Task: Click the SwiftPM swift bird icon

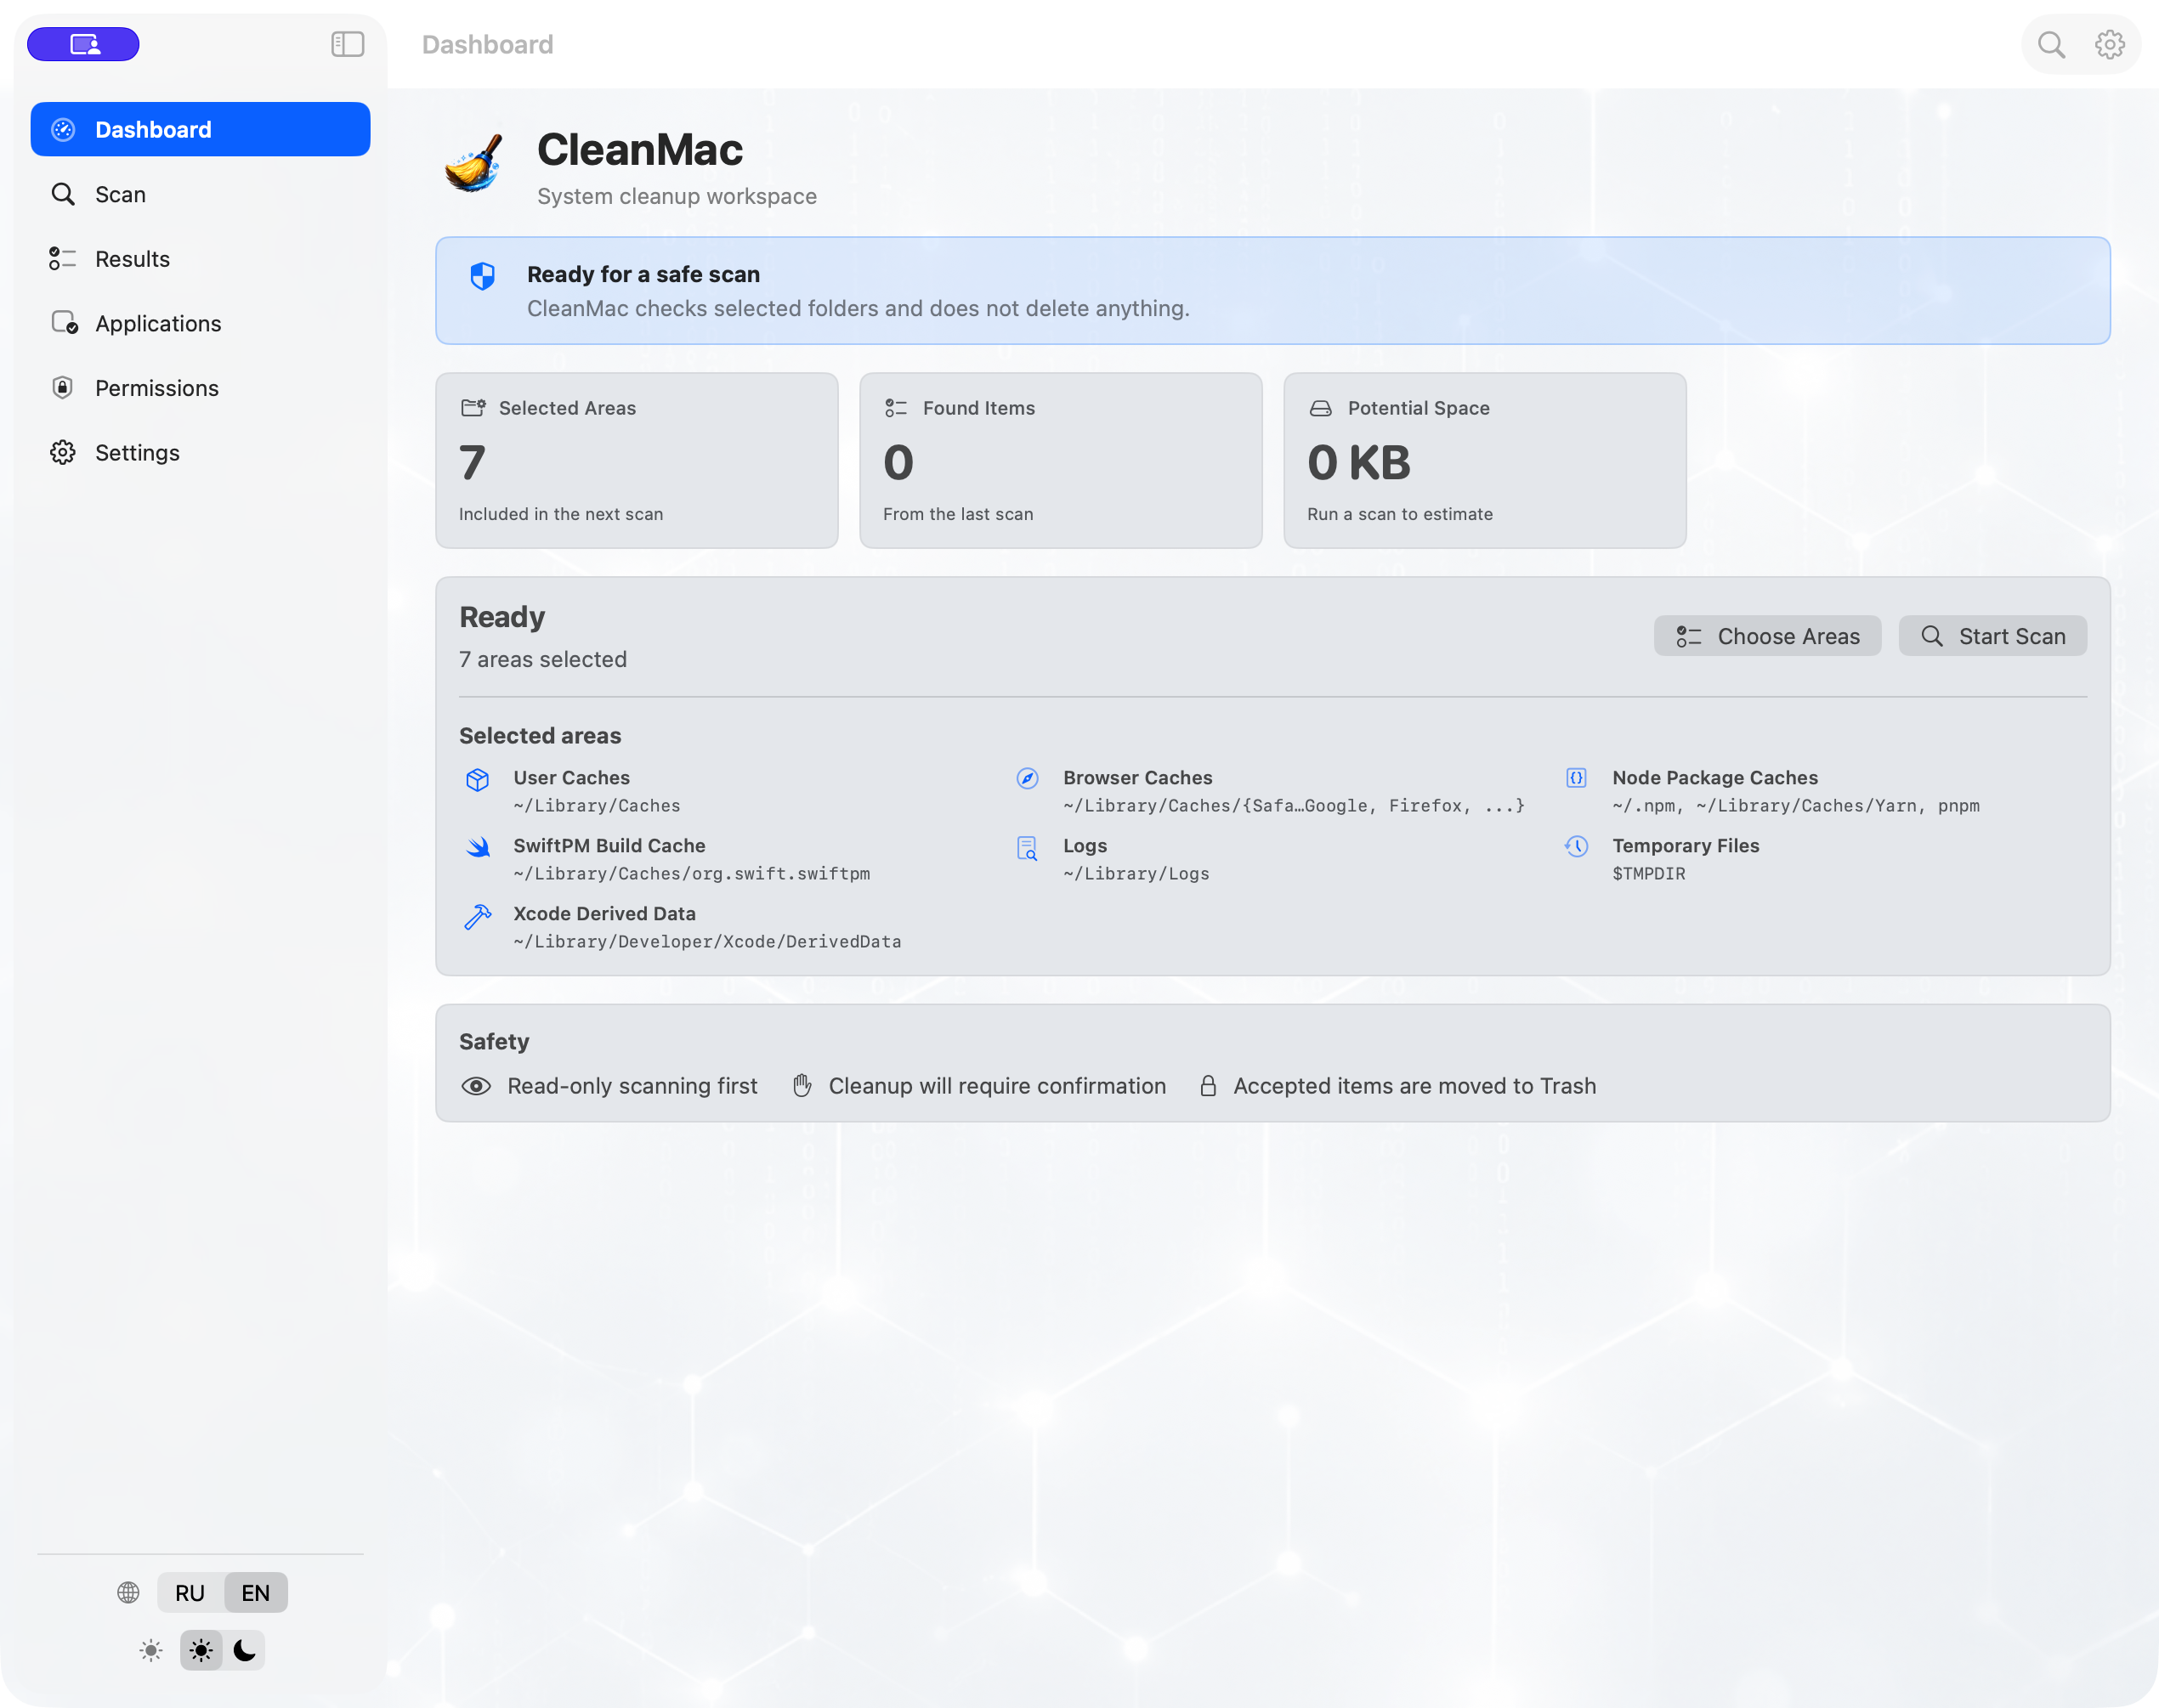Action: 478,847
